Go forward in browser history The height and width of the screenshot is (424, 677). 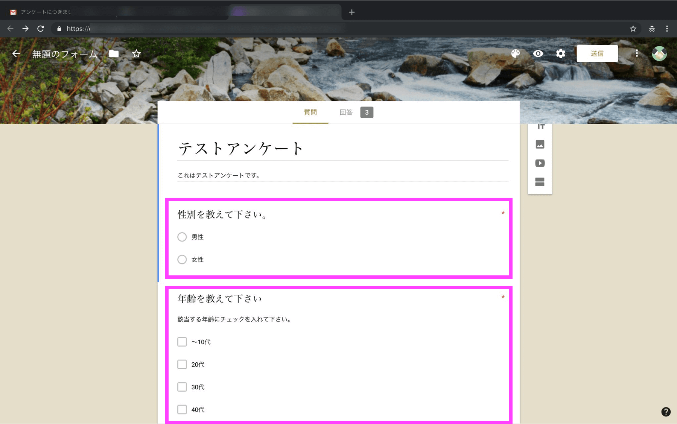click(x=25, y=29)
